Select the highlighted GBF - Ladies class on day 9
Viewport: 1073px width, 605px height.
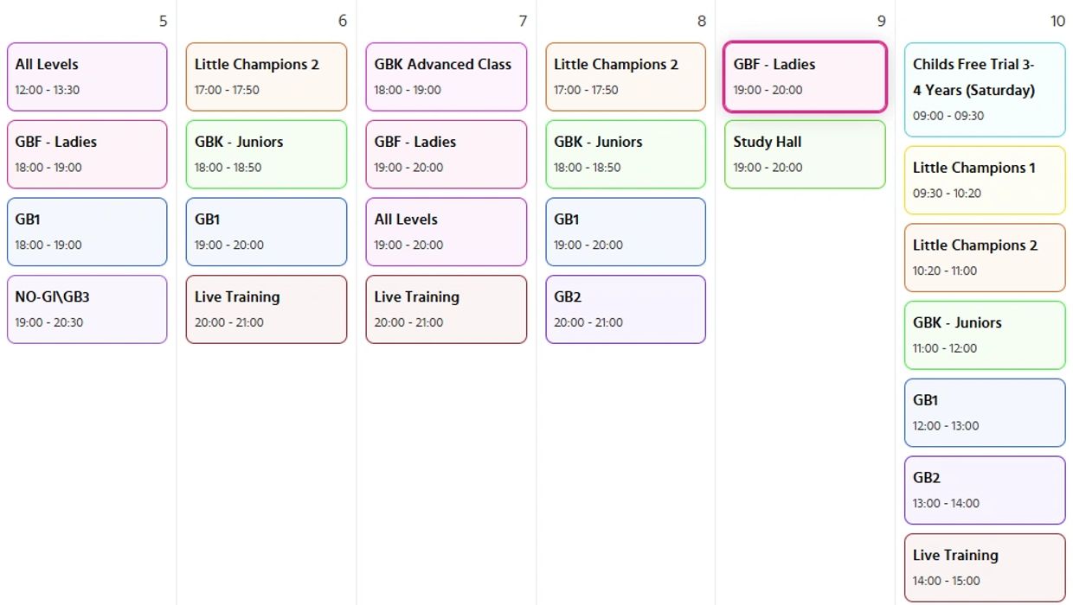[805, 77]
